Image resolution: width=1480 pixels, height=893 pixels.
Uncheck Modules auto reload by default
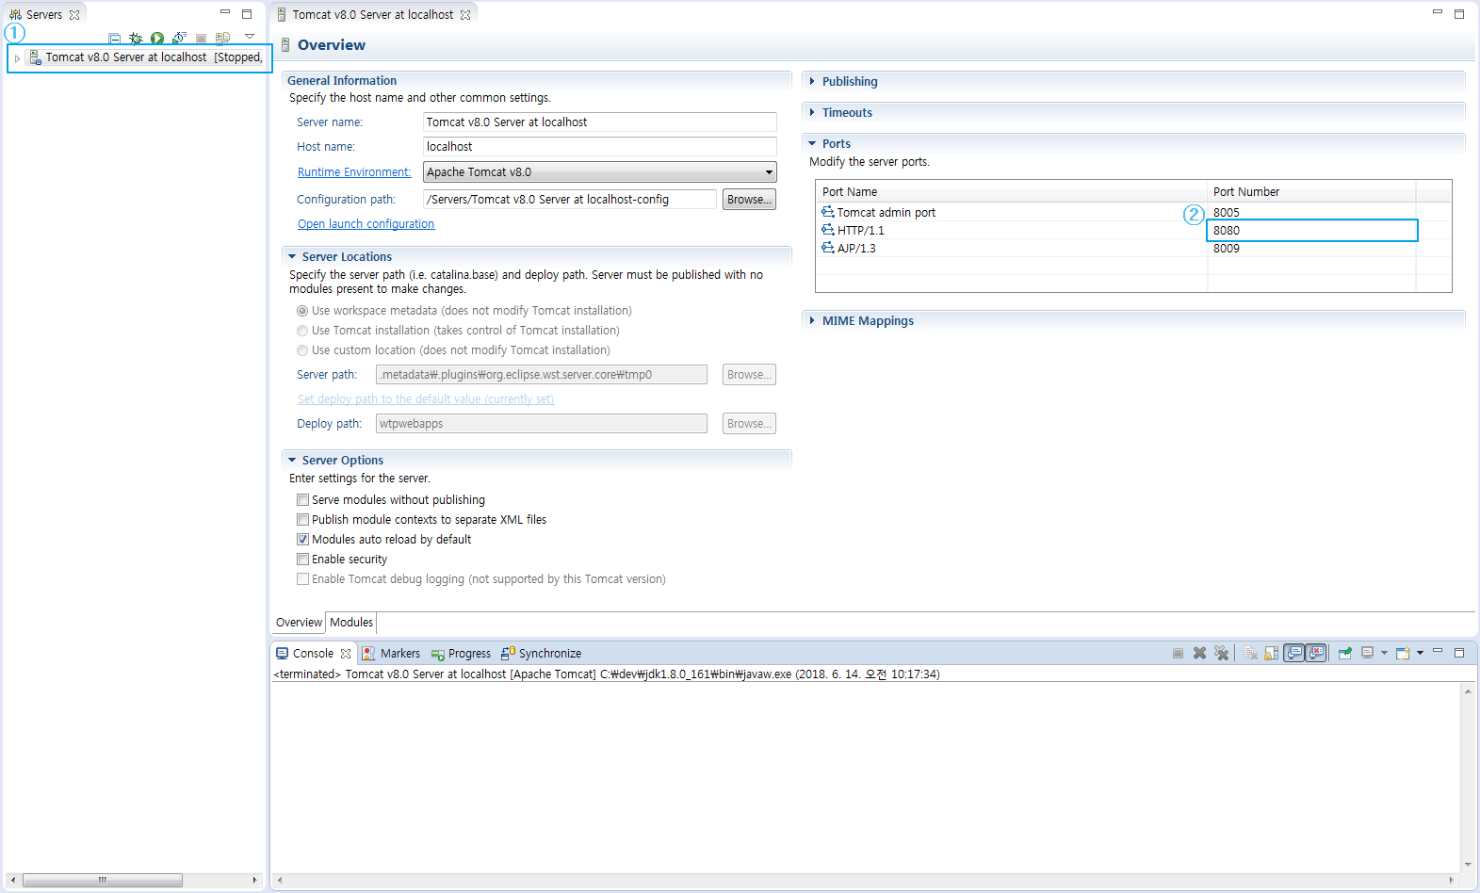coord(302,540)
